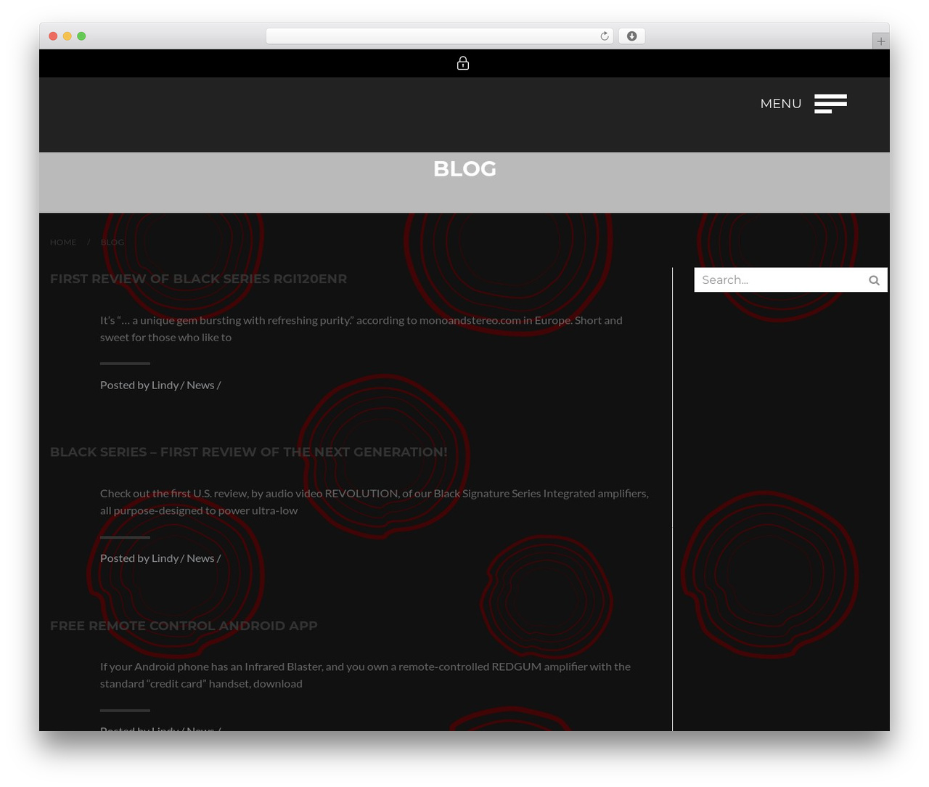
Task: Select the News category under the RGI120ENR post
Action: 200,386
